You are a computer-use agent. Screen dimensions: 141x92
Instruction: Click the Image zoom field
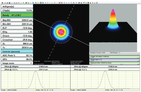point(17,63)
